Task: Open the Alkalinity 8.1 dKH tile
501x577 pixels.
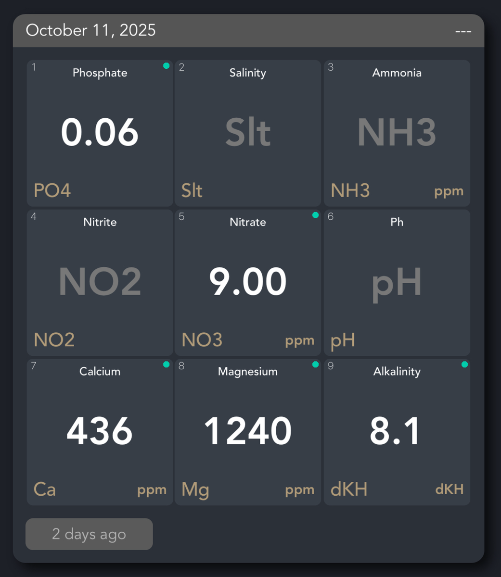Action: tap(397, 431)
